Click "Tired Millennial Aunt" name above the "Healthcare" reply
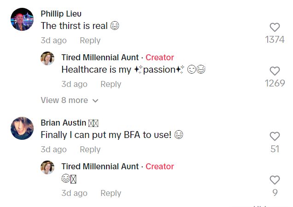Screen dimensions: 293x207 100,57
